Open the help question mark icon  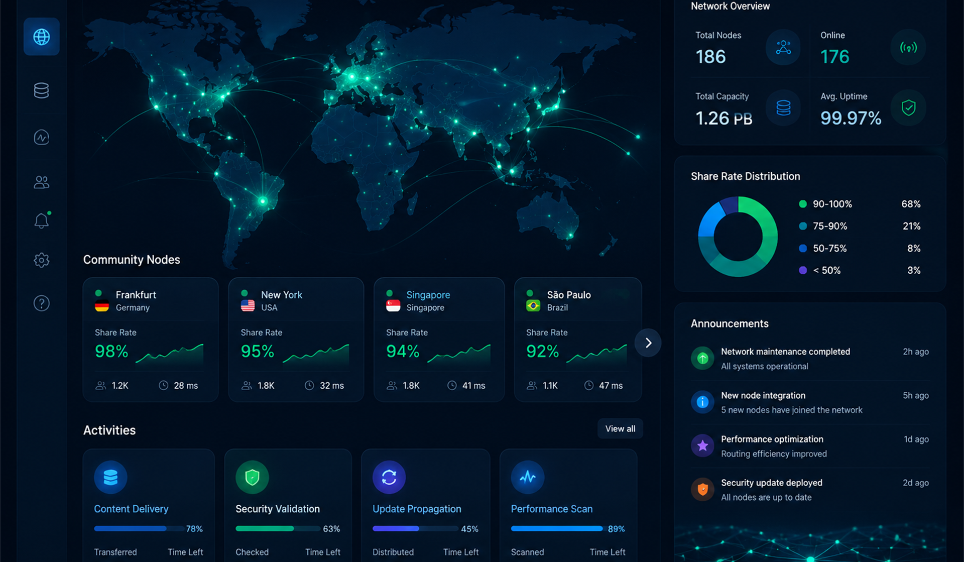[41, 303]
